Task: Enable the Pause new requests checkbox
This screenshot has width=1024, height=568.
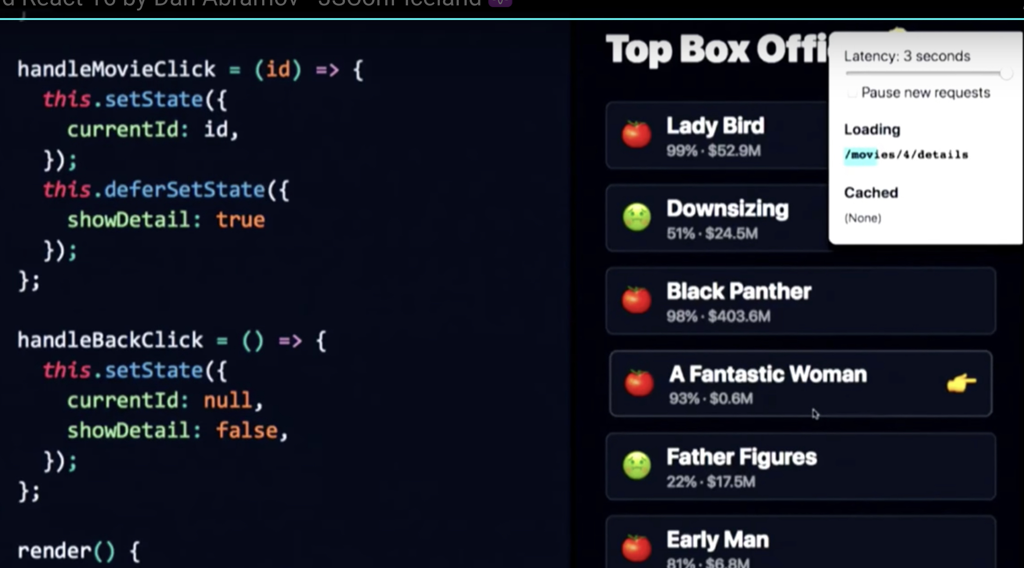Action: [x=852, y=93]
